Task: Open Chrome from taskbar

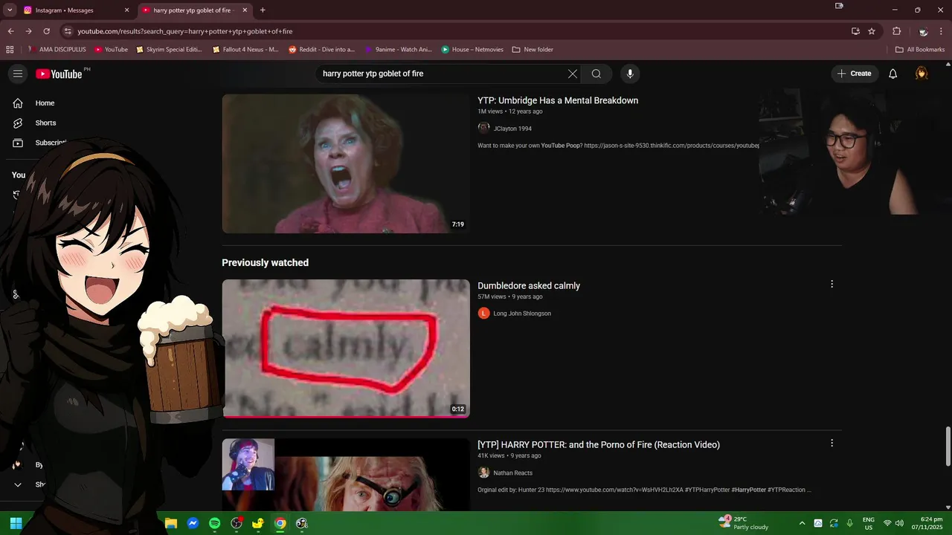Action: [280, 523]
